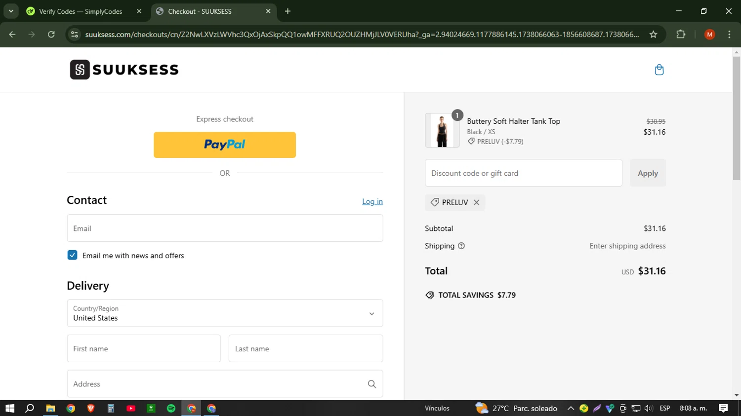The image size is (741, 416).
Task: Click the SUUKSESS logo
Action: click(124, 70)
